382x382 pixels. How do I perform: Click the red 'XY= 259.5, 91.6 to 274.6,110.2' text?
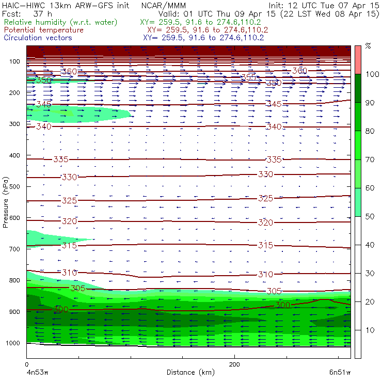click(x=208, y=30)
